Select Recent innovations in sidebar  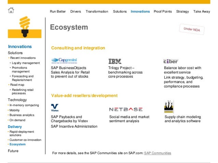point(23,58)
